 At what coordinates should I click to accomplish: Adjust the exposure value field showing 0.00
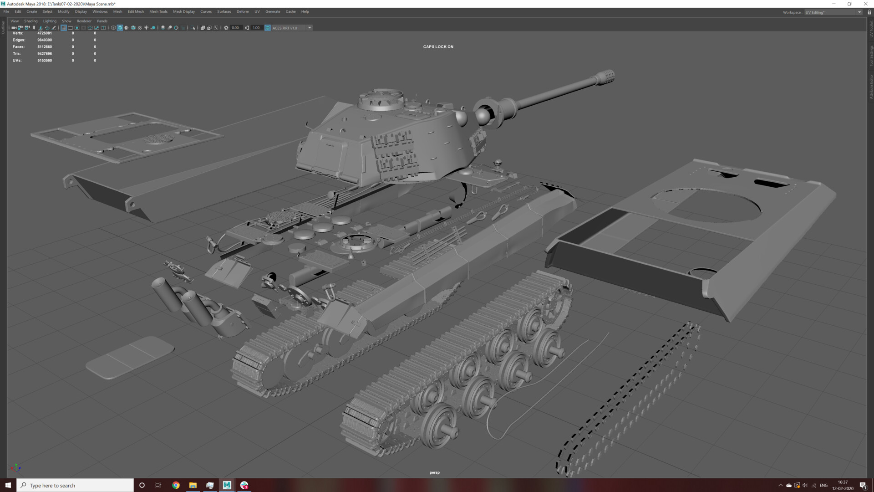235,28
